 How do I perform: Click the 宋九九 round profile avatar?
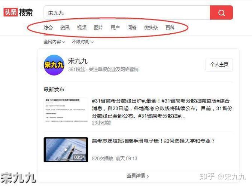click(54, 65)
